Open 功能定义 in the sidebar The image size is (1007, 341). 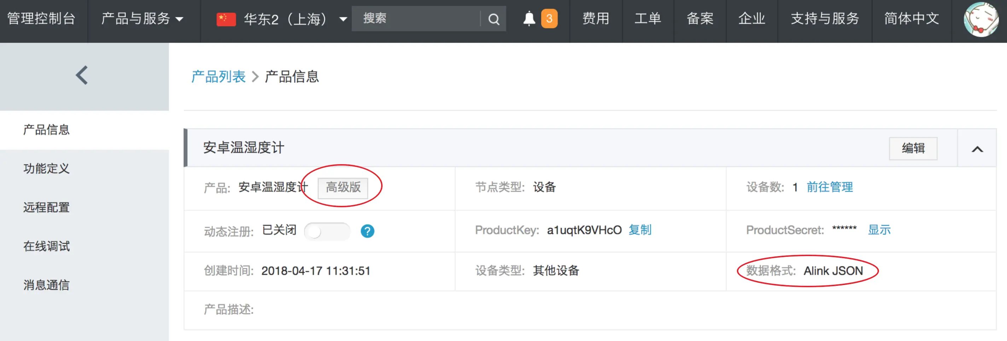click(x=46, y=168)
